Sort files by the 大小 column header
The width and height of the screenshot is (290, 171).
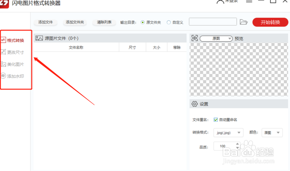pyautogui.click(x=156, y=47)
